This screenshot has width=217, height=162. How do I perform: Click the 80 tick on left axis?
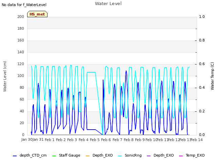22,88
